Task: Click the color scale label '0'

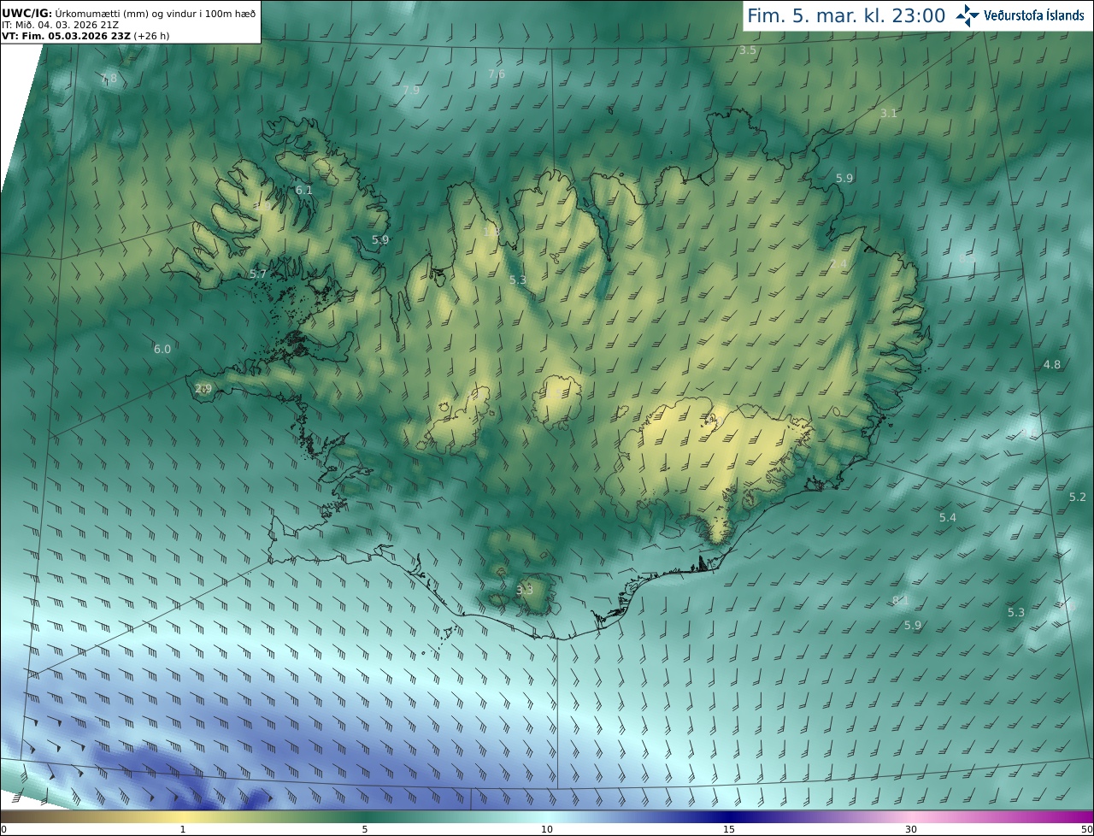Action: [x=3, y=829]
